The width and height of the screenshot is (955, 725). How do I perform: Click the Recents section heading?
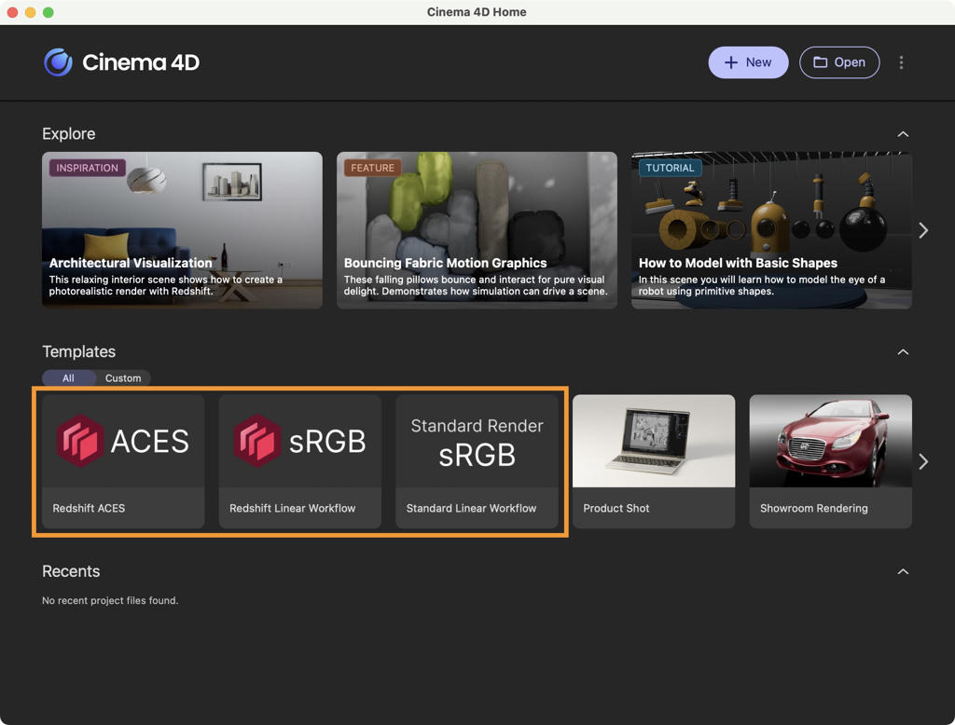(x=71, y=571)
